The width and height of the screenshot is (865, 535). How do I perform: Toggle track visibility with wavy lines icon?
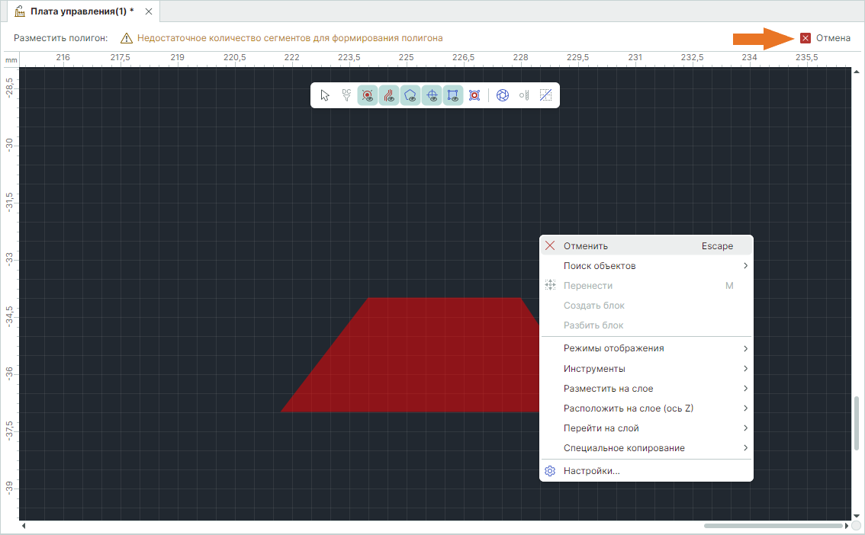389,95
